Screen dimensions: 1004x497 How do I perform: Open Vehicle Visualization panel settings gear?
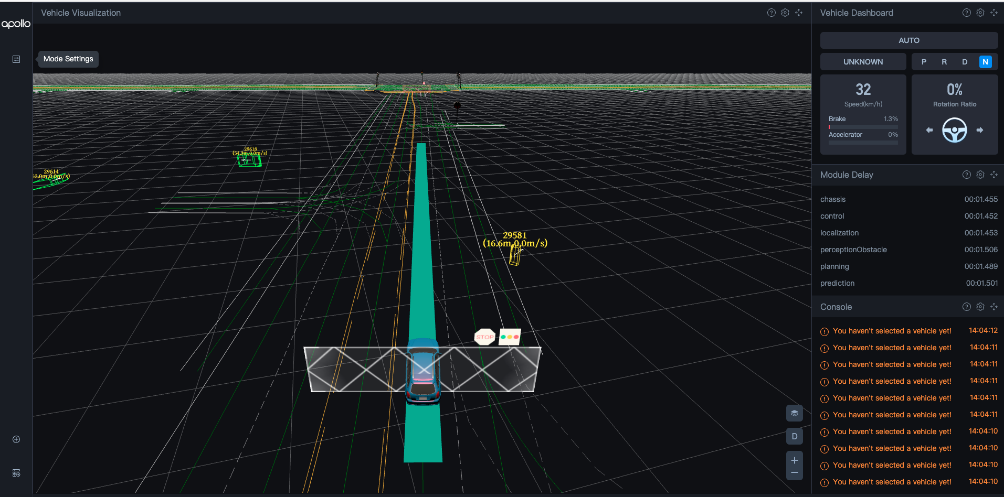pyautogui.click(x=785, y=13)
